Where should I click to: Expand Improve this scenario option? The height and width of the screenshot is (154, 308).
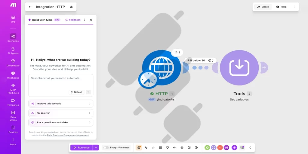61,103
